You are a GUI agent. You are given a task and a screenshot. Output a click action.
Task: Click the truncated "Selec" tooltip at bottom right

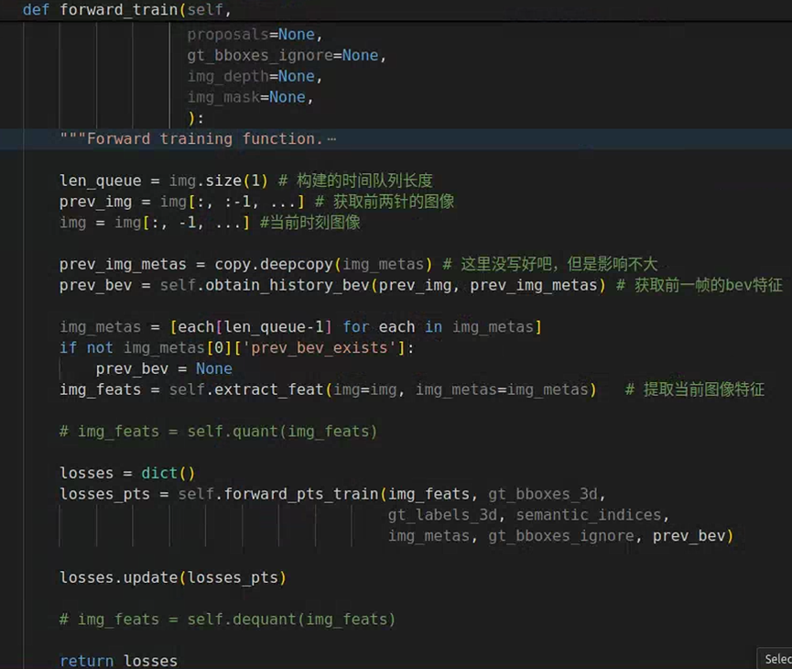point(776,658)
